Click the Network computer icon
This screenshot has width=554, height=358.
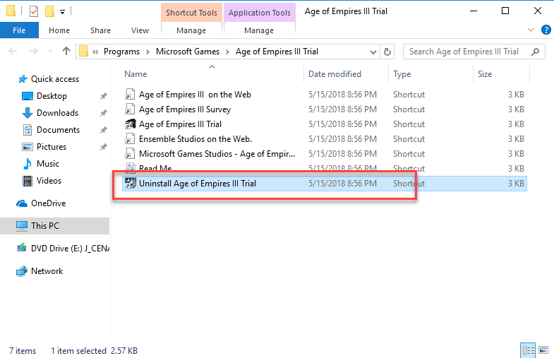click(x=22, y=271)
